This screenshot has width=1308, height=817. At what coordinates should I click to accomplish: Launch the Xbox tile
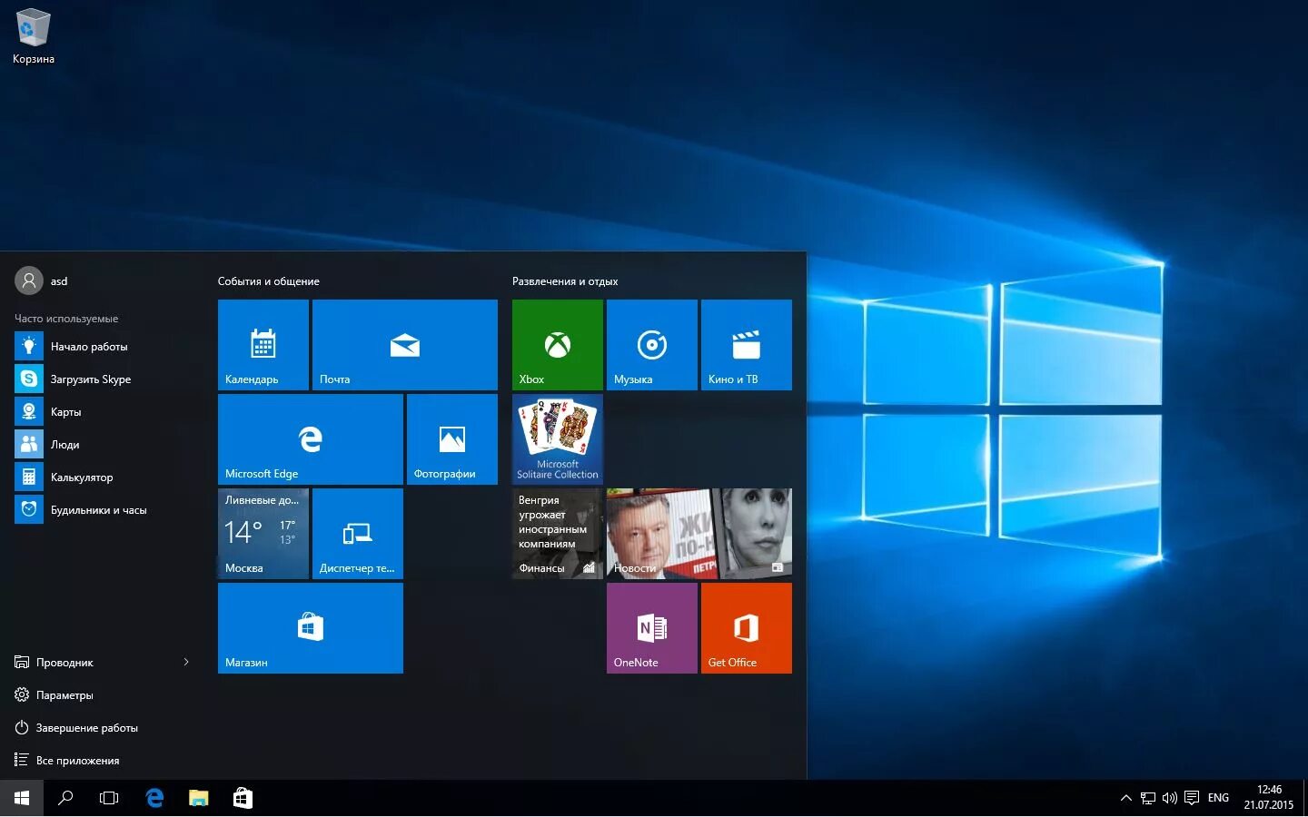tap(558, 345)
